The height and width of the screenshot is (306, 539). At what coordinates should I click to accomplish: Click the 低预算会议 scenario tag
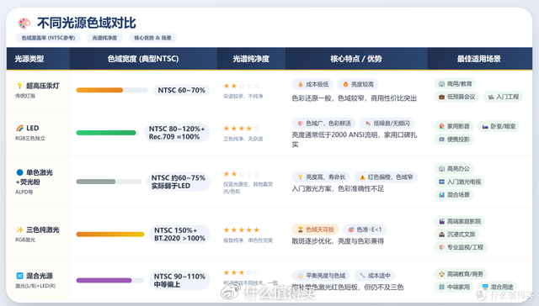[x=456, y=97]
